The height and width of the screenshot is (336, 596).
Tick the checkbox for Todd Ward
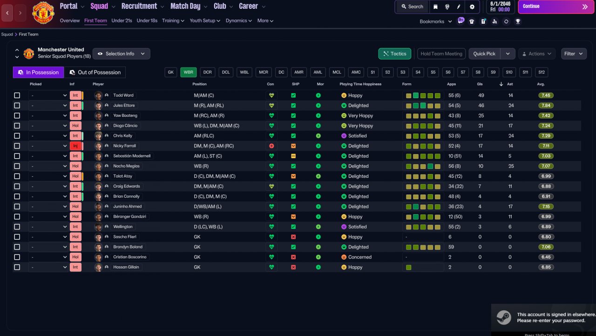17,95
